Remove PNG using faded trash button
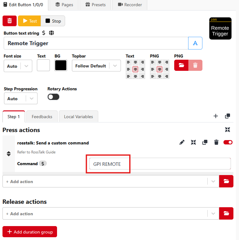The height and width of the screenshot is (240, 239). (x=195, y=65)
